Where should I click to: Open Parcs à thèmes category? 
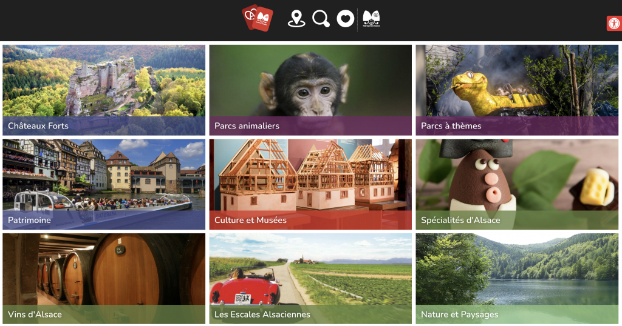517,90
